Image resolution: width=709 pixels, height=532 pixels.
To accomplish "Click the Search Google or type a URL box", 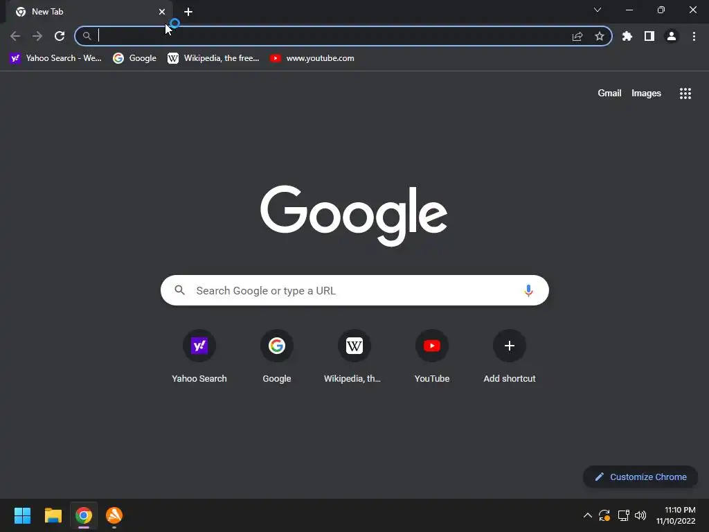I will coord(354,290).
